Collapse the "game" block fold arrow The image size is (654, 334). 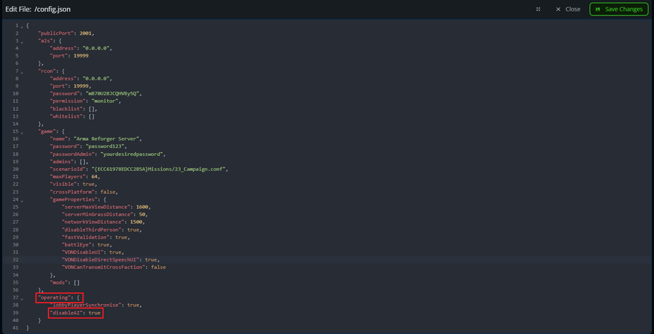pos(22,132)
